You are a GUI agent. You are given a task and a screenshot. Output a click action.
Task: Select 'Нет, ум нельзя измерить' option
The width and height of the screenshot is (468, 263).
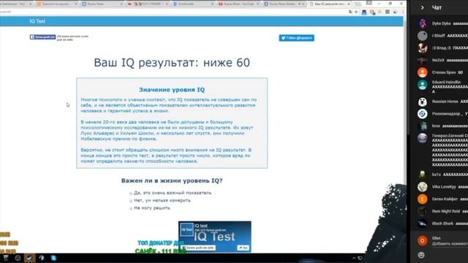(x=131, y=201)
